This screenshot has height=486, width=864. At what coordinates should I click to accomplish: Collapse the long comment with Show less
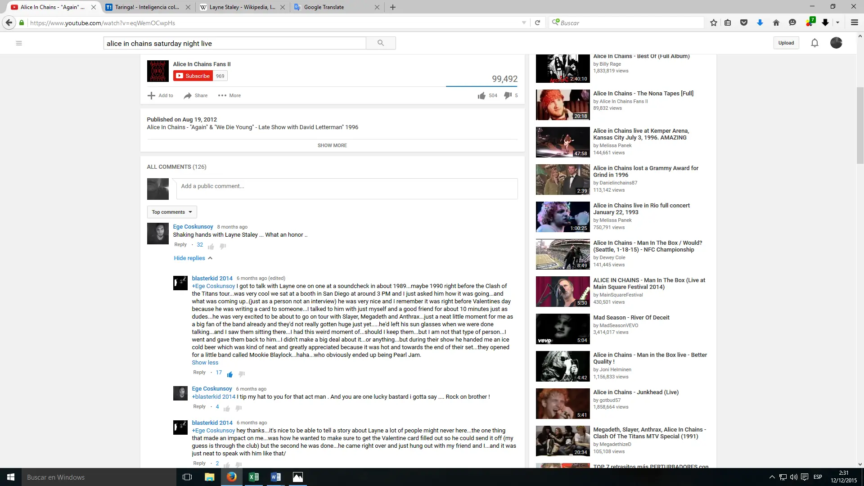point(205,363)
